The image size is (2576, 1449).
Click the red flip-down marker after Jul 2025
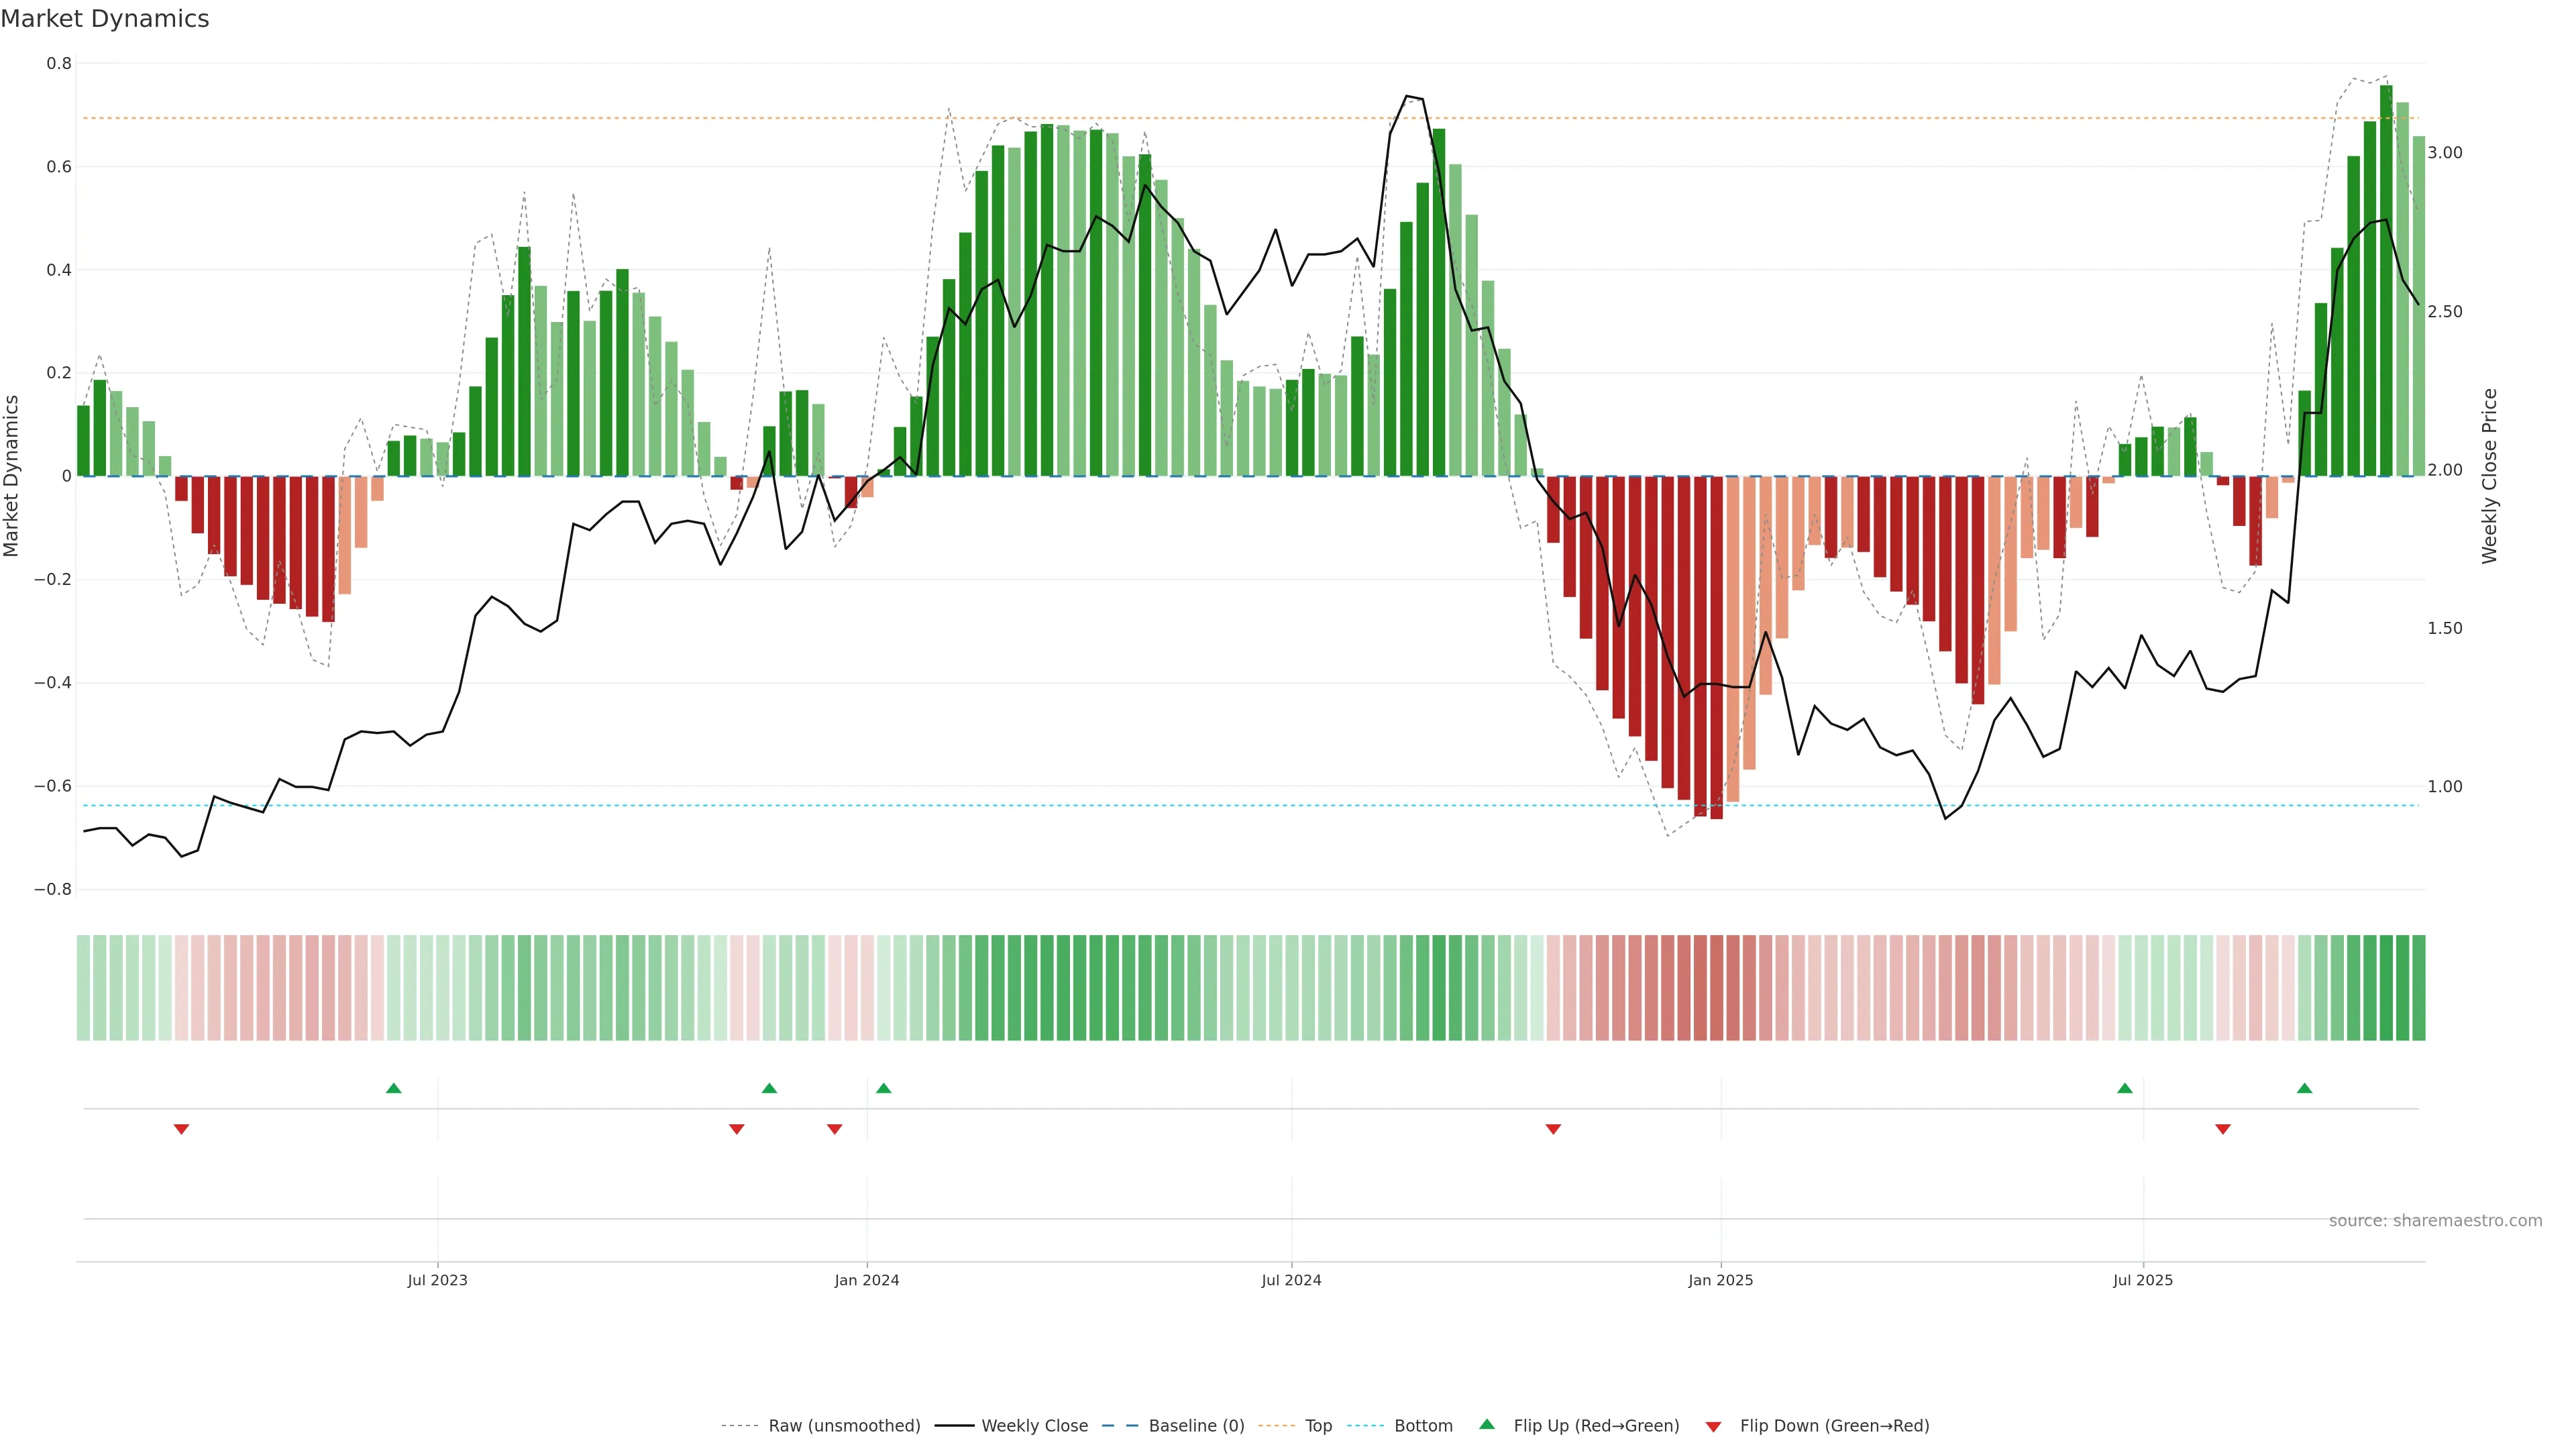(x=2223, y=1129)
